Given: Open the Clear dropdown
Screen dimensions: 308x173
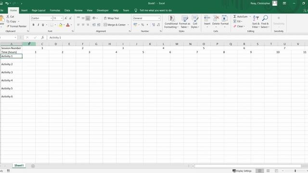Looking at the screenshot, I should [x=239, y=26].
